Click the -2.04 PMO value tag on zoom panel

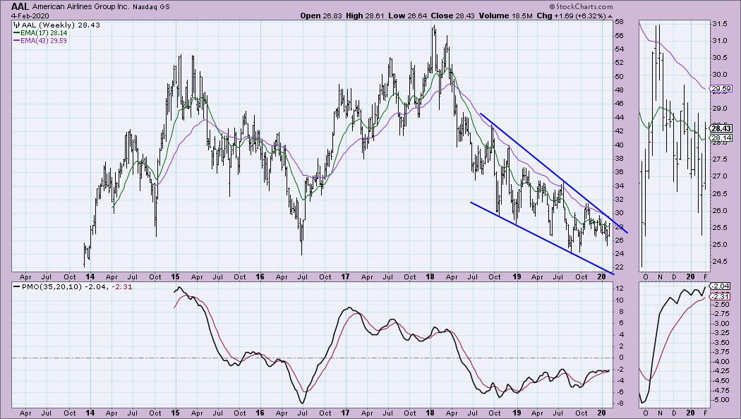(721, 286)
